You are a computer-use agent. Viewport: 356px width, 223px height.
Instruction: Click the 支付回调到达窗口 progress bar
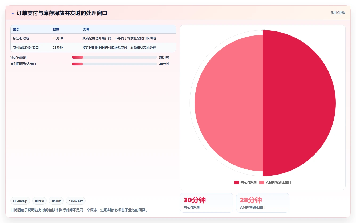(x=114, y=64)
